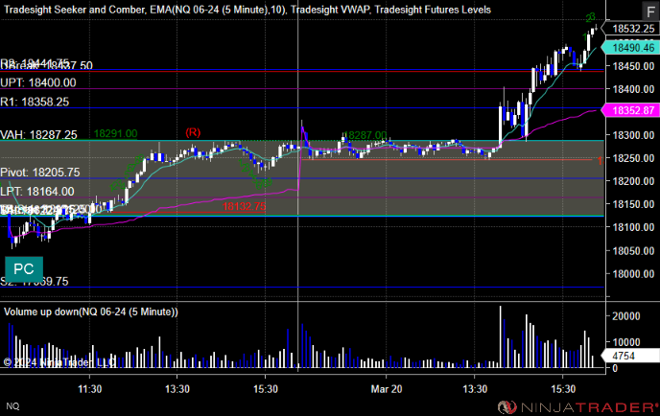
Task: Click the VWAP value label 18352.87
Action: 630,110
